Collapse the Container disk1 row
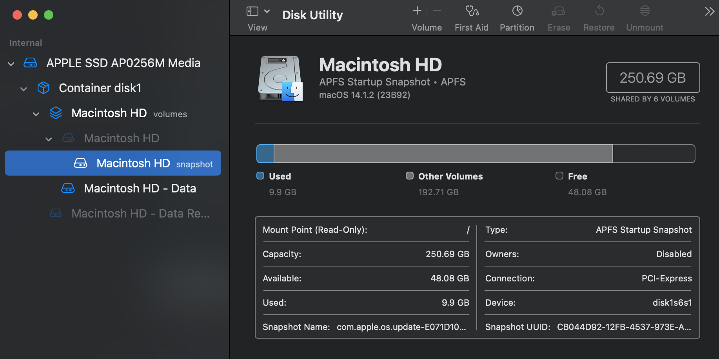 pyautogui.click(x=24, y=89)
